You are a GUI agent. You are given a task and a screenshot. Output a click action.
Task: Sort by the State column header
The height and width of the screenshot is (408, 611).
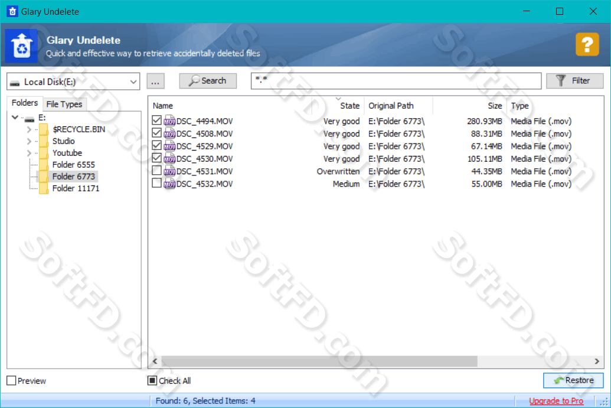pyautogui.click(x=349, y=106)
